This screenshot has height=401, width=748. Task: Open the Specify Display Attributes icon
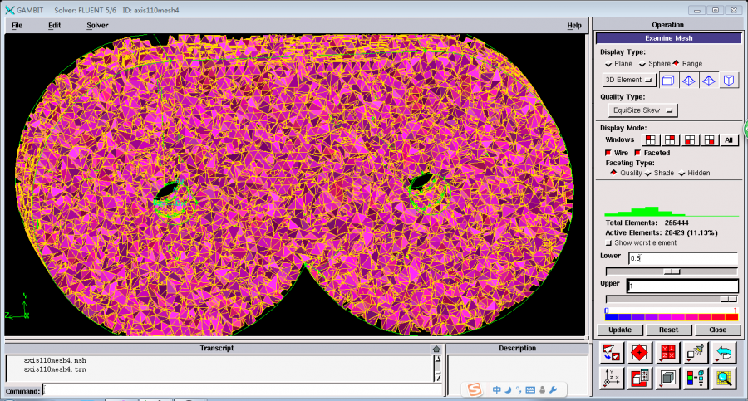coord(639,379)
